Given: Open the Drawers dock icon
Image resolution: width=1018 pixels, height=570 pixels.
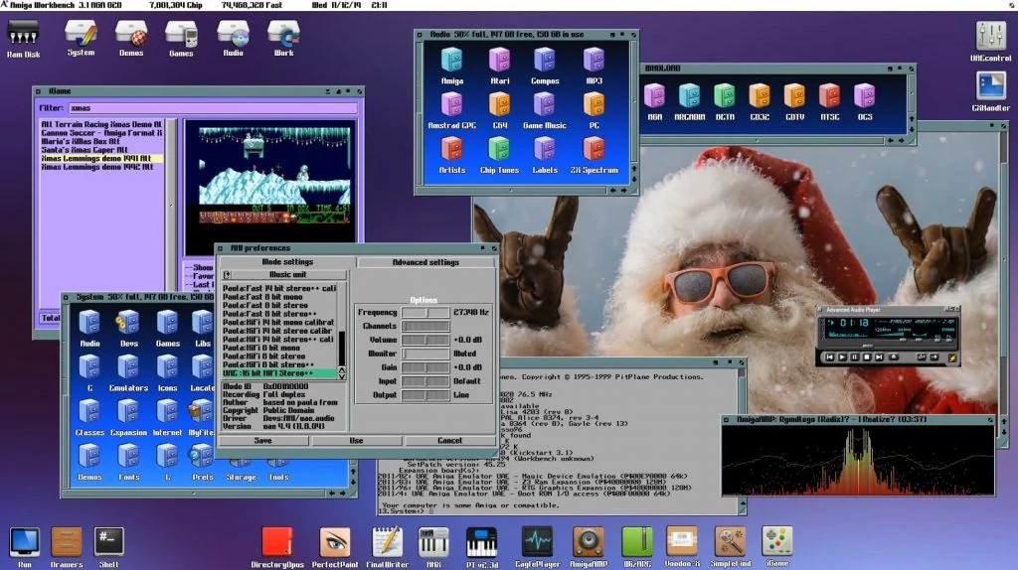Looking at the screenshot, I should point(67,547).
